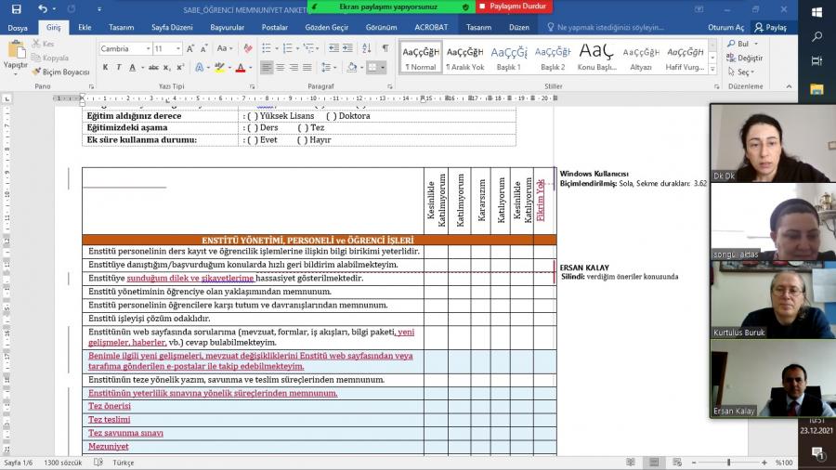Toggle underline A formatting
The image size is (836, 470).
pos(132,67)
